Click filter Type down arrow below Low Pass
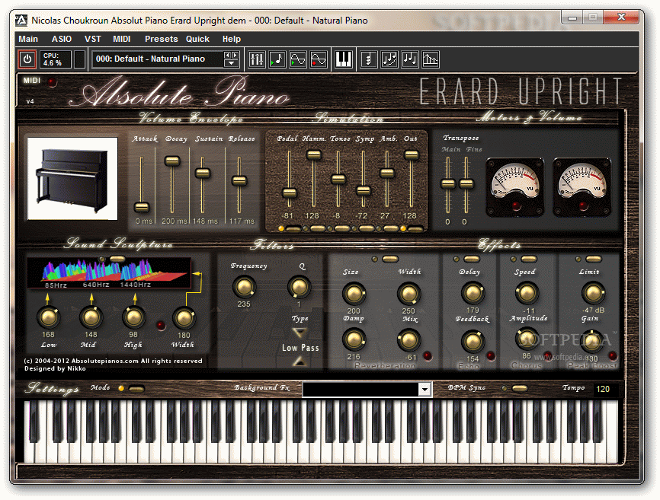Image resolution: width=660 pixels, height=500 pixels. pyautogui.click(x=300, y=361)
